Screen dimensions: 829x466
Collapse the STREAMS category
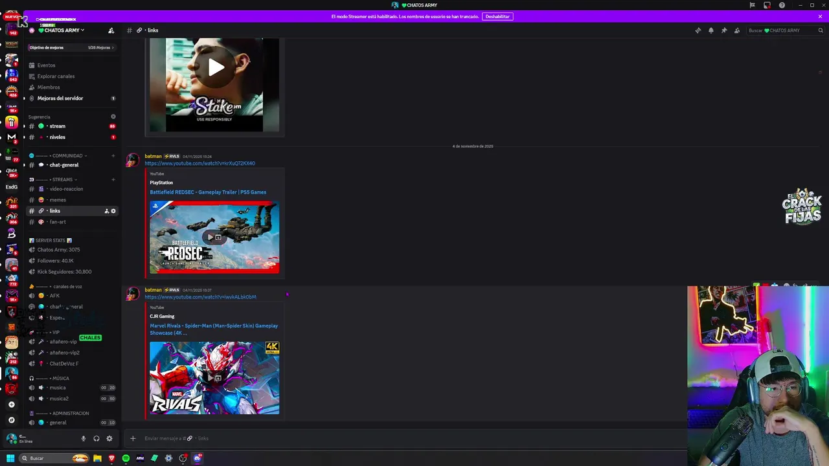63,179
